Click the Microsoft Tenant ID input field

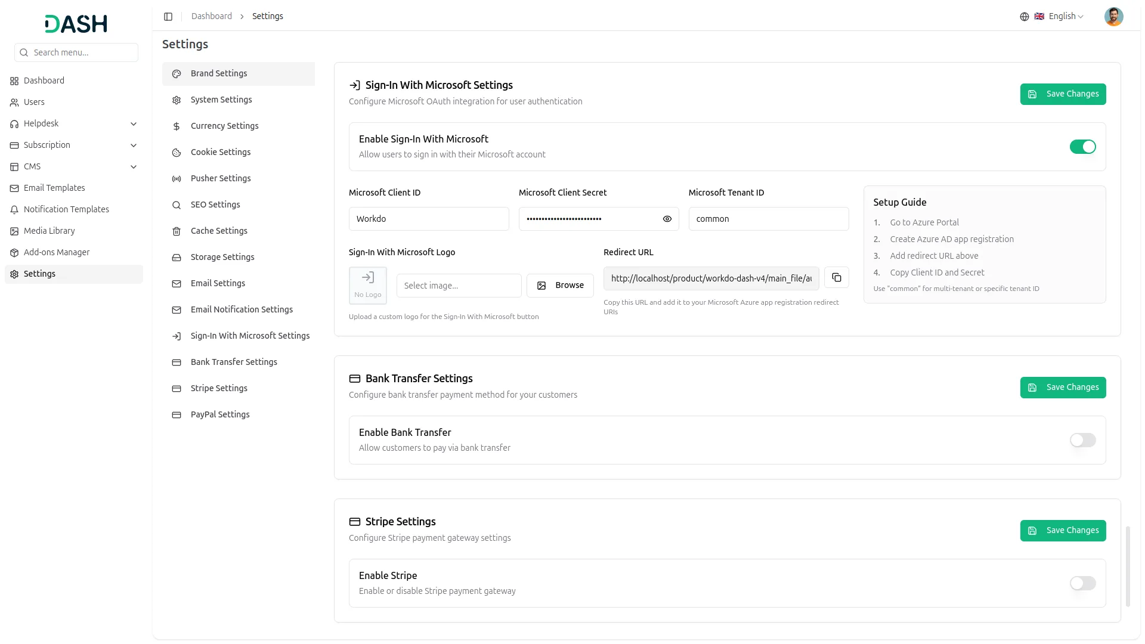pos(768,219)
